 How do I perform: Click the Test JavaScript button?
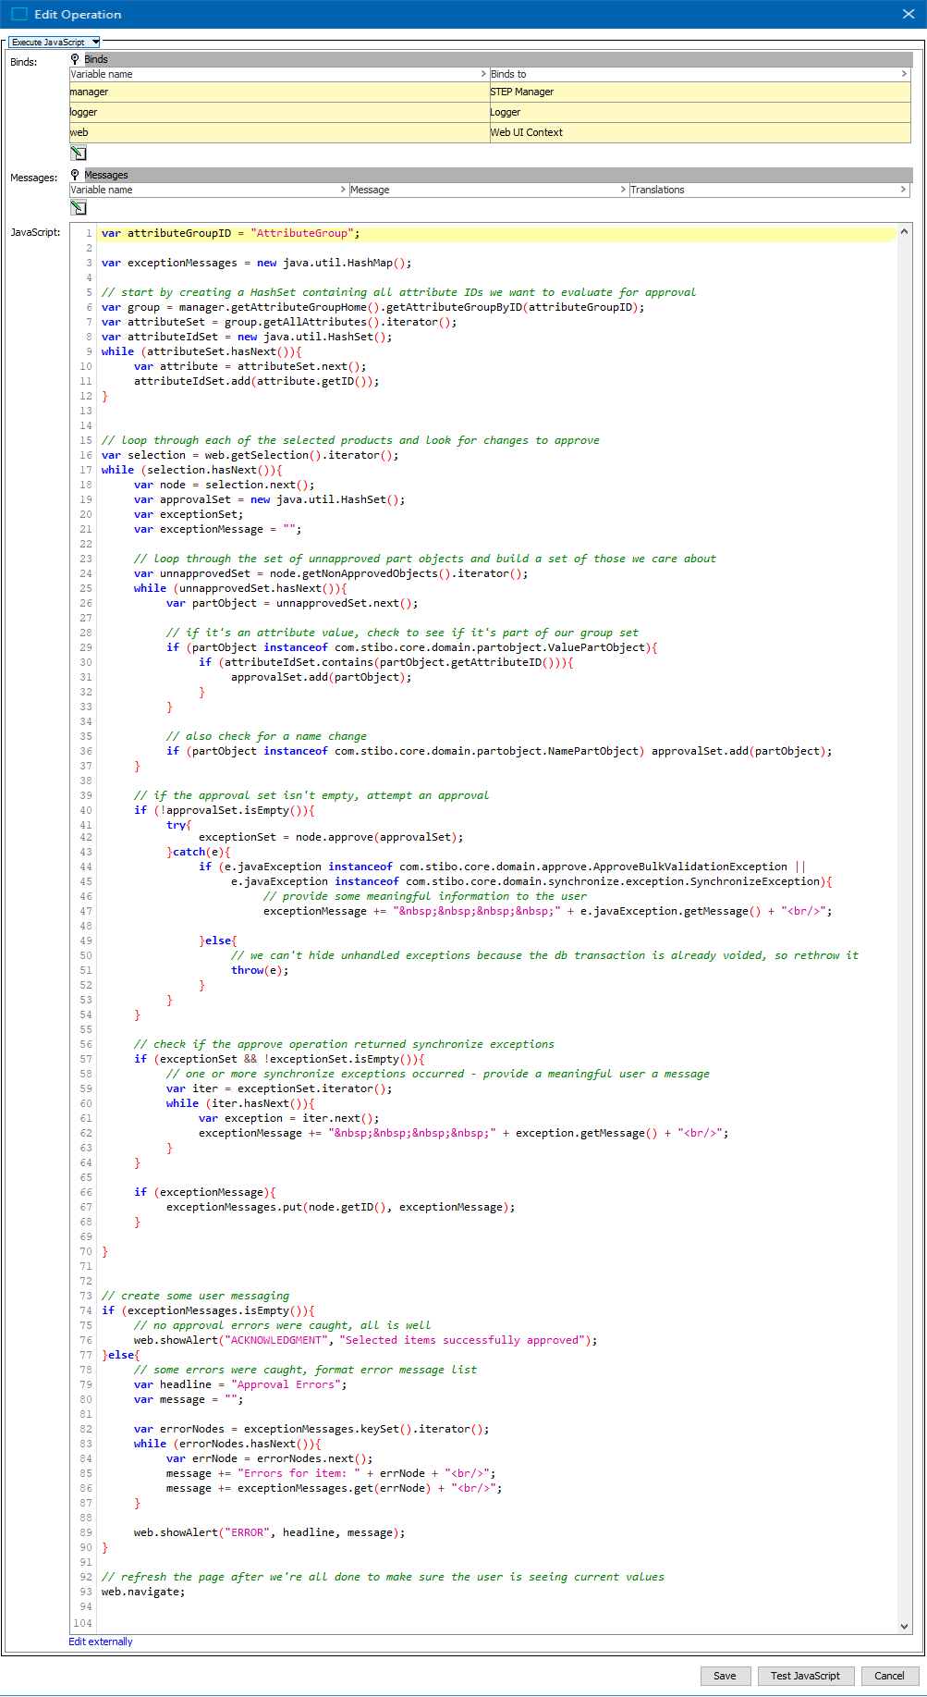pos(805,1676)
